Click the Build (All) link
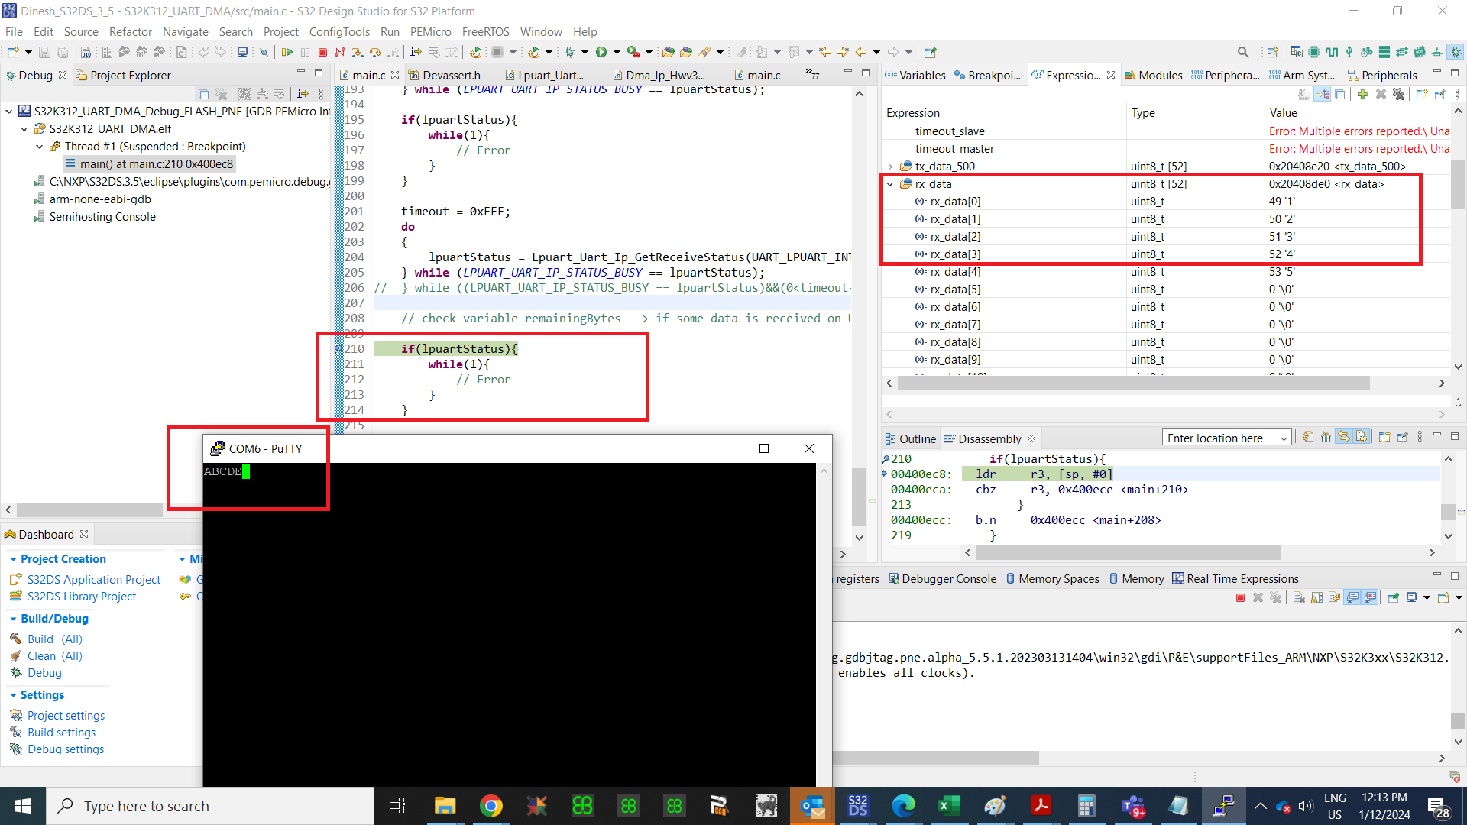 tap(54, 639)
